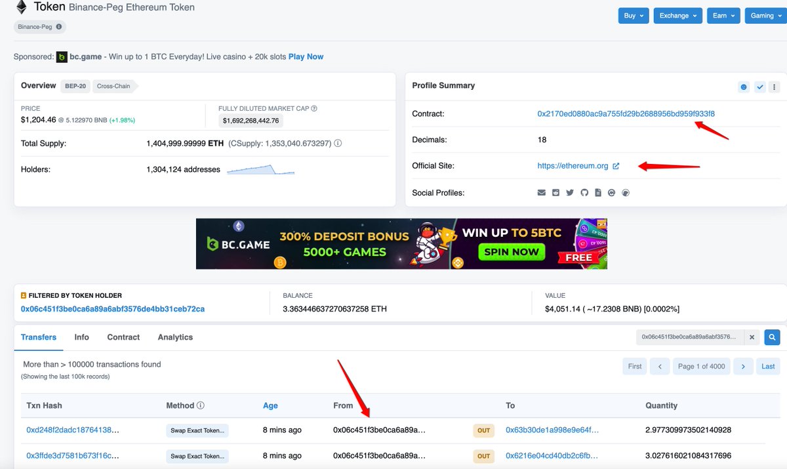
Task: Open filtered holder address 0x06c451f3... link
Action: click(x=113, y=308)
